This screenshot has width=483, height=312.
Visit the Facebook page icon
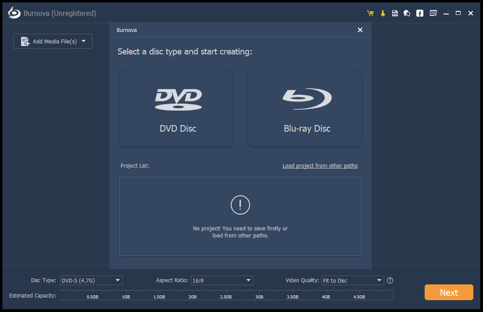[x=419, y=13]
